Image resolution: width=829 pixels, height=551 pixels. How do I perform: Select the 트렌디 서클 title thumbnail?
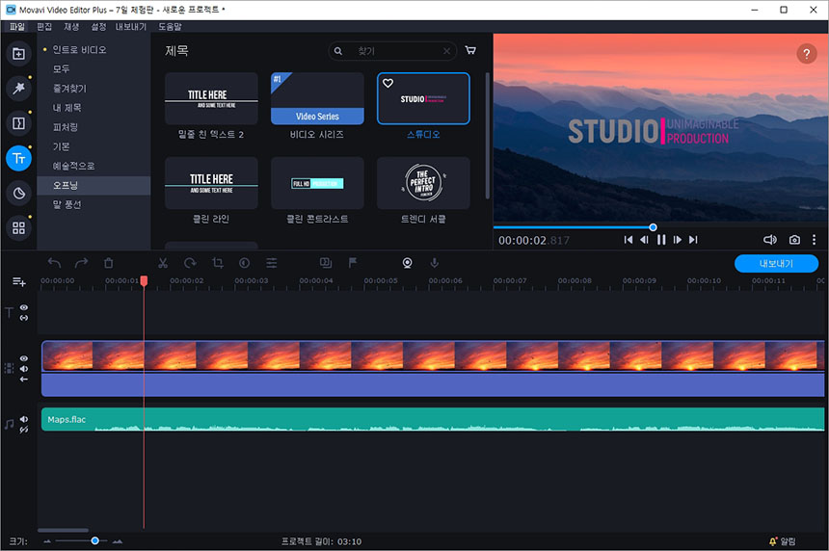(423, 183)
